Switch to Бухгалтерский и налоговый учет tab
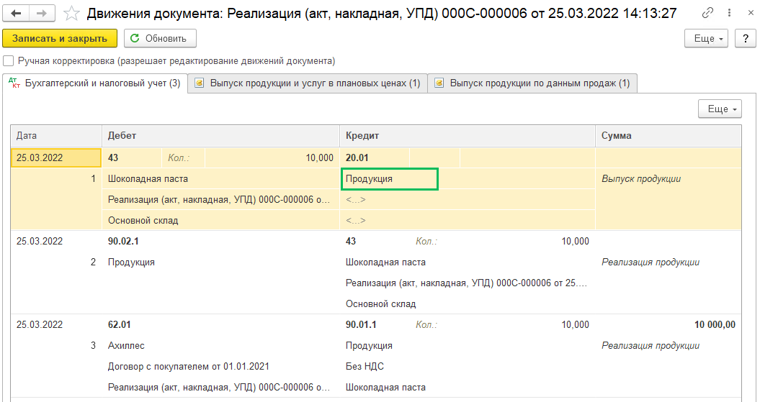The height and width of the screenshot is (402, 760). tap(95, 83)
